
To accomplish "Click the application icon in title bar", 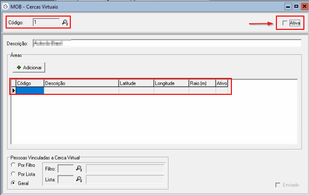I will 5,6.
